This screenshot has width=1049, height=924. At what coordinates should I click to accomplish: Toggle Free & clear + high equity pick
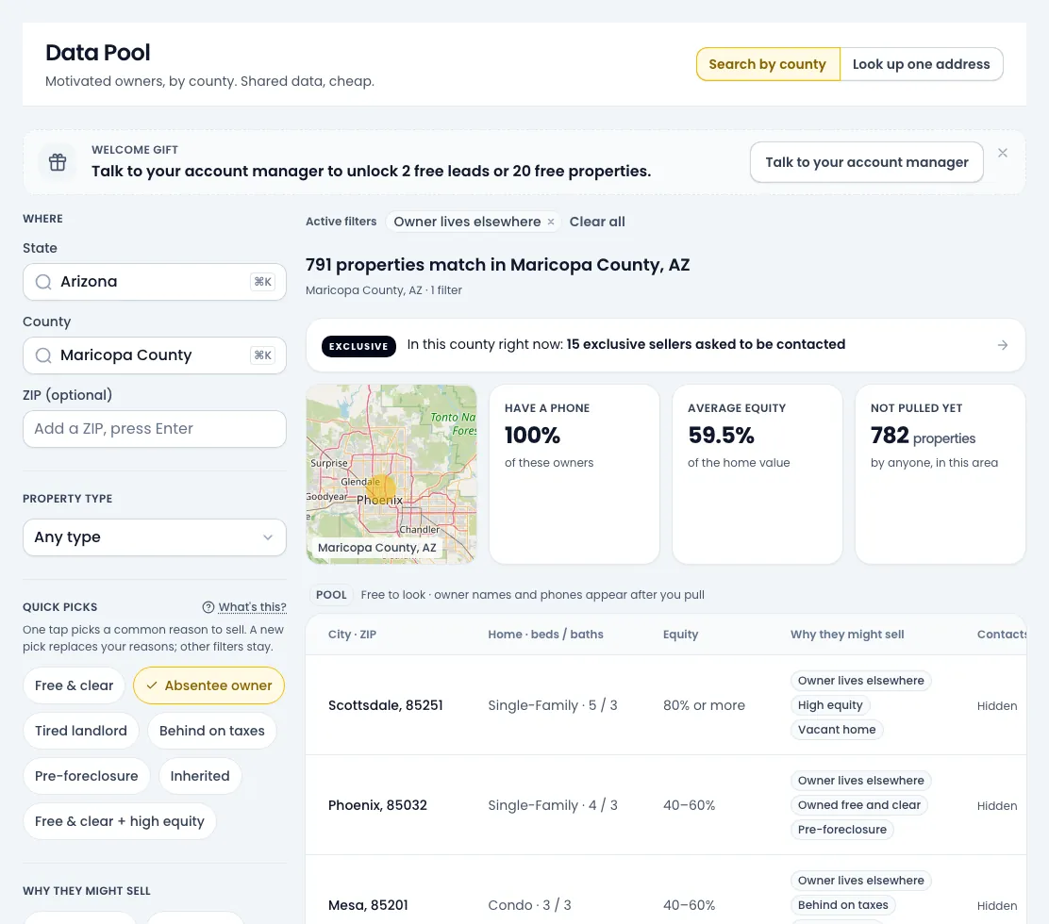click(119, 821)
